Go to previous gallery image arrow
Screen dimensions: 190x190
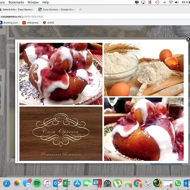pos(10,160)
